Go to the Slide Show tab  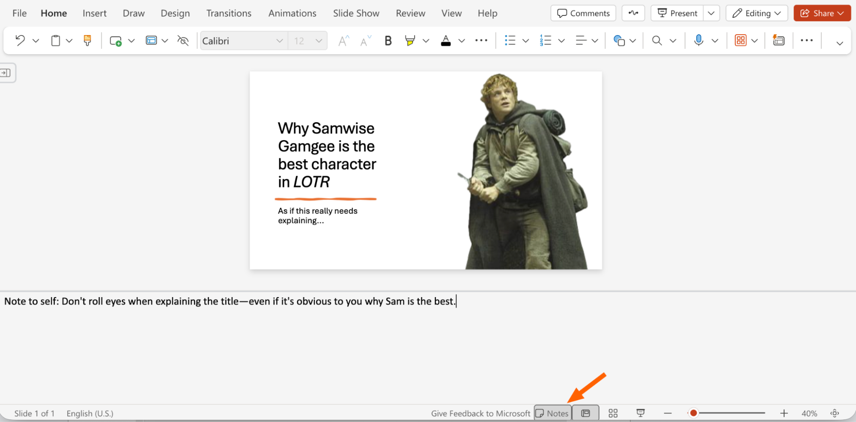click(x=356, y=13)
